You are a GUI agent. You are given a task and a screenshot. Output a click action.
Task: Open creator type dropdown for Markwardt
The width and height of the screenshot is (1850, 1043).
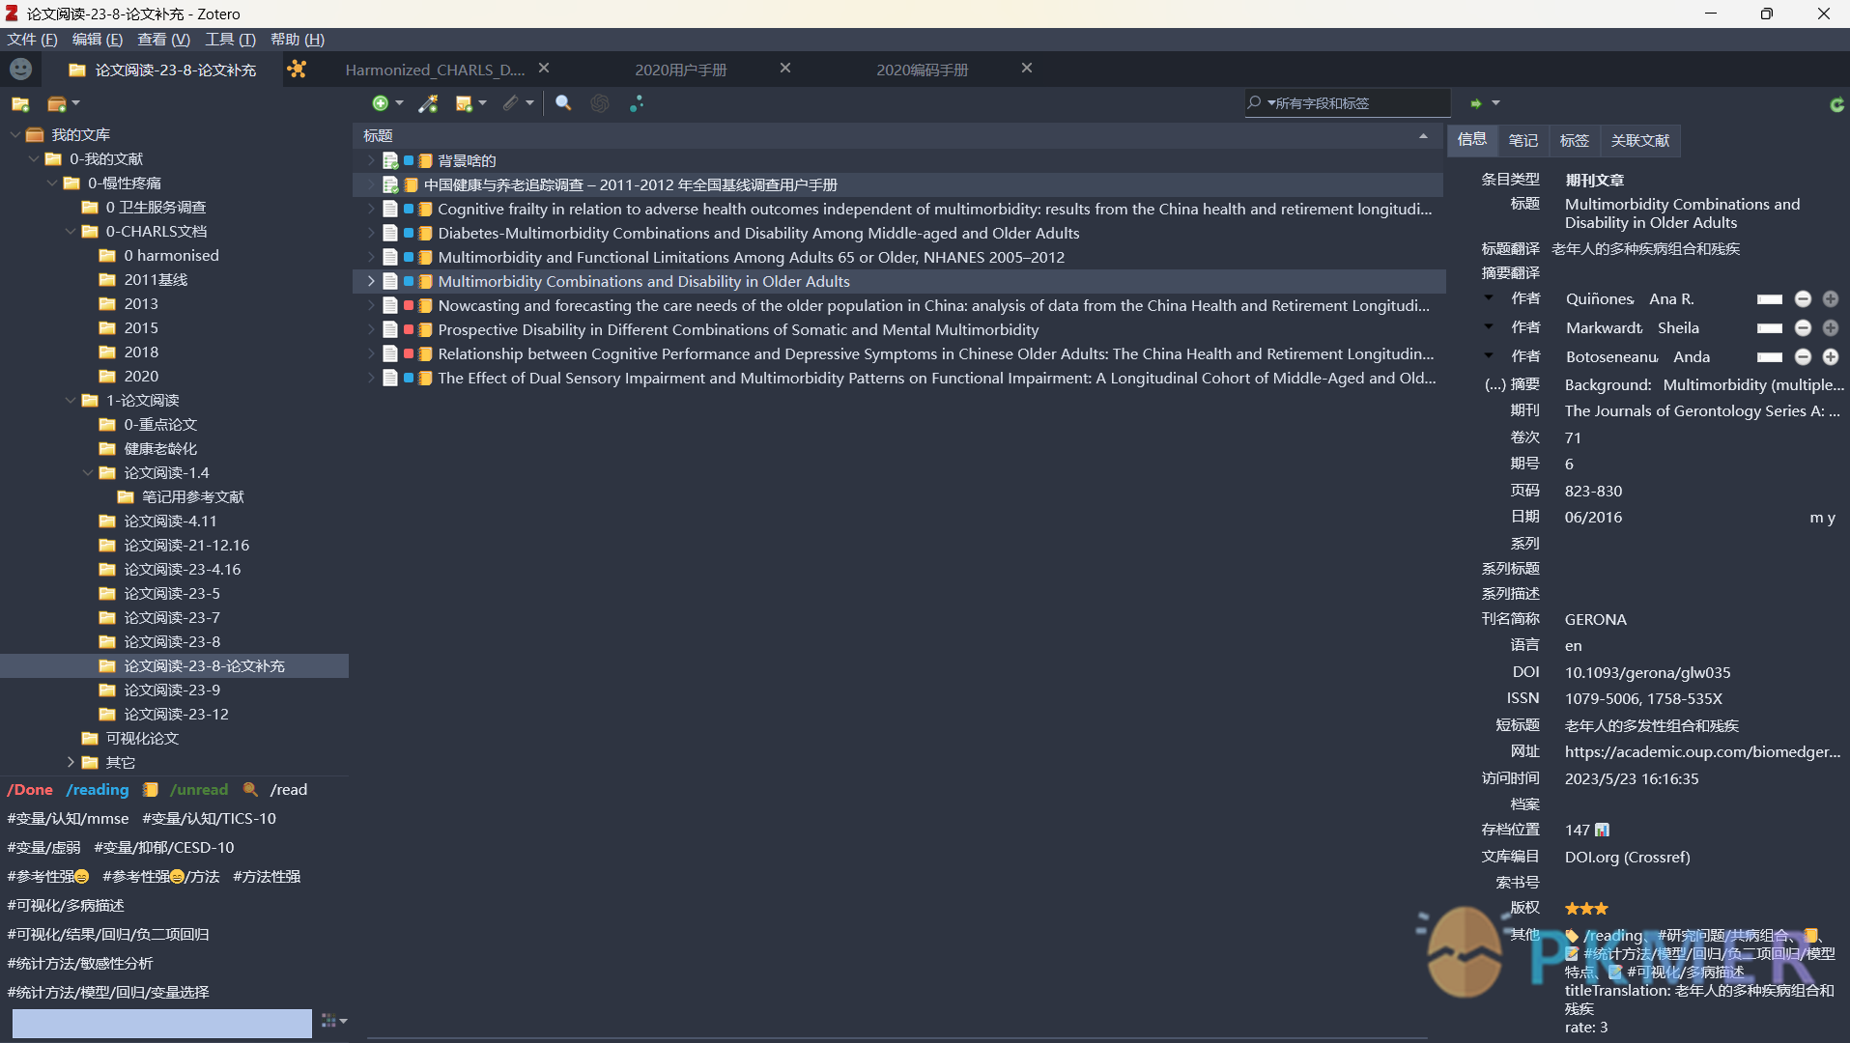point(1489,326)
